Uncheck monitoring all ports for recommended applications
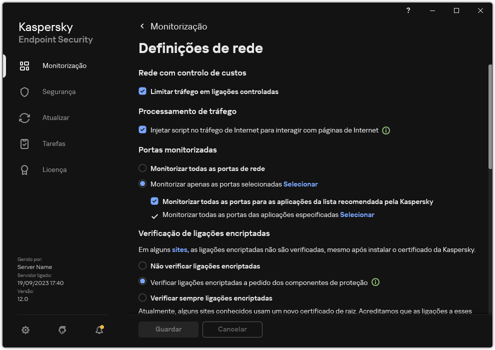This screenshot has width=495, height=350. pyautogui.click(x=154, y=201)
